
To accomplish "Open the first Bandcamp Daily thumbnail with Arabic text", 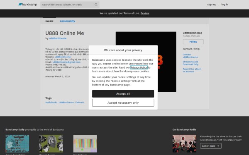I will [x=17, y=143].
